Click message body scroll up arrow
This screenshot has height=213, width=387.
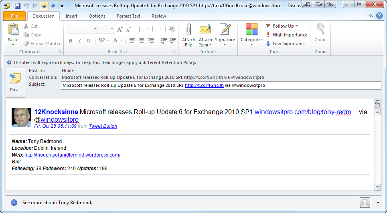click(x=377, y=112)
